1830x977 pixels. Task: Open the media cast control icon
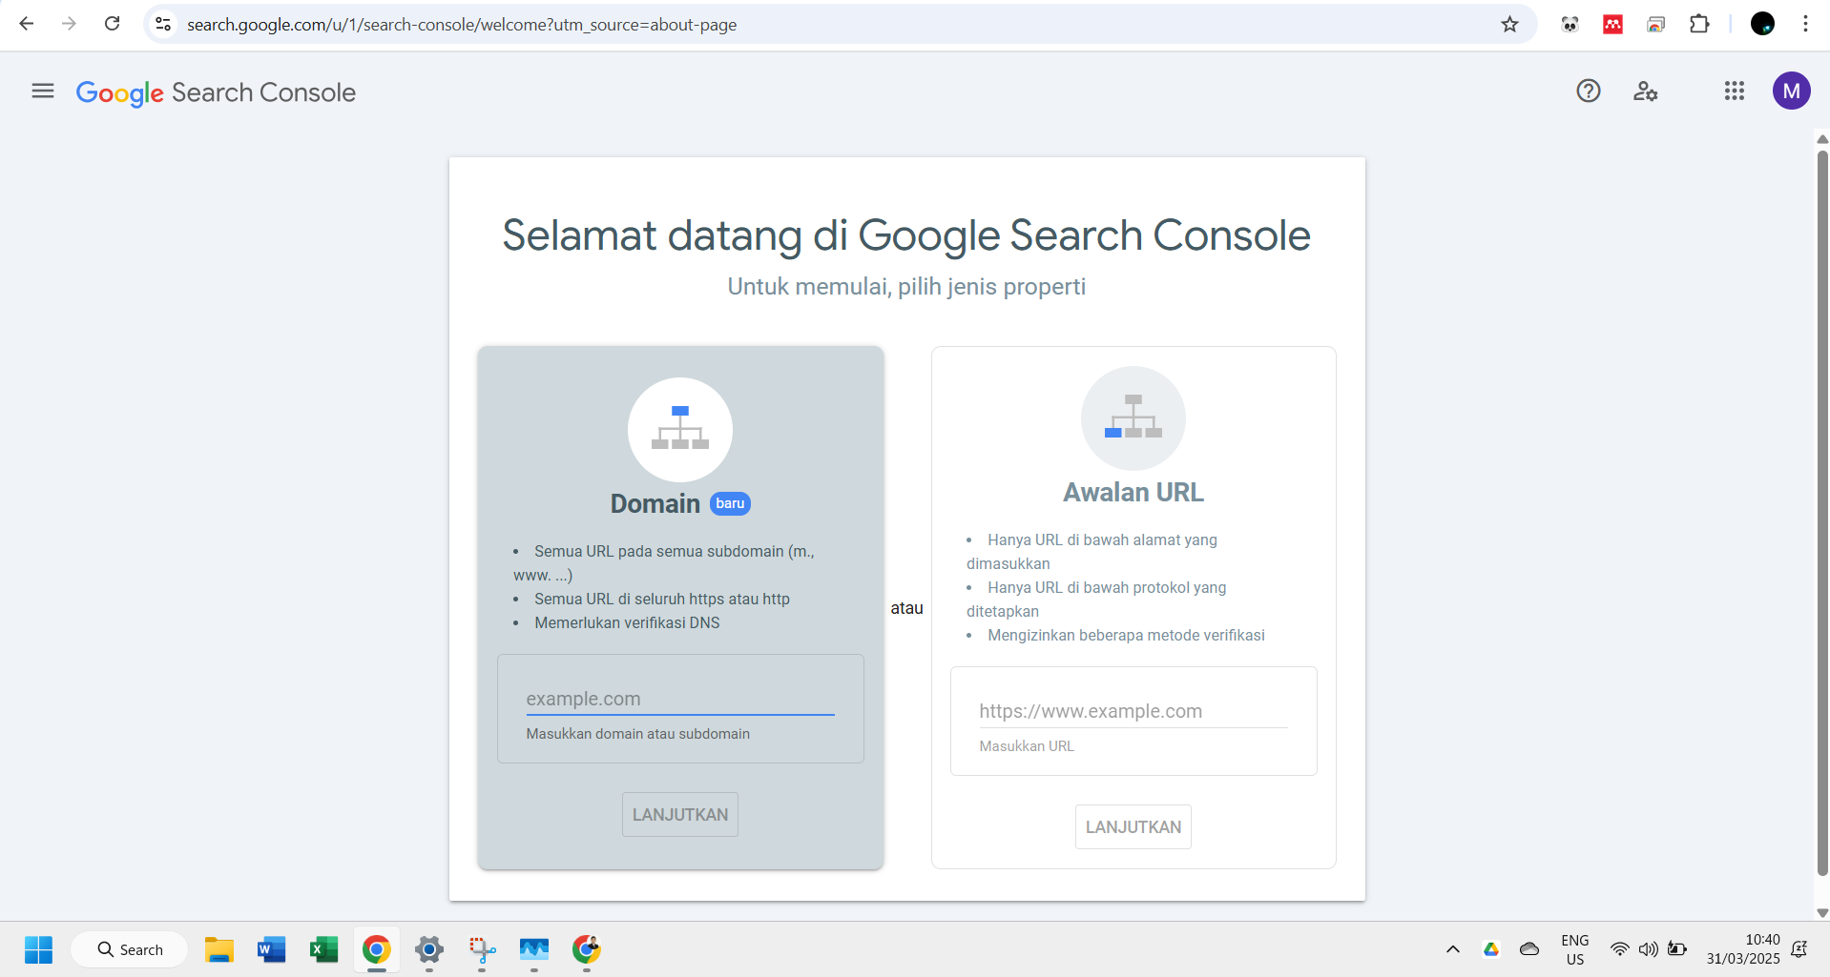pyautogui.click(x=1656, y=24)
